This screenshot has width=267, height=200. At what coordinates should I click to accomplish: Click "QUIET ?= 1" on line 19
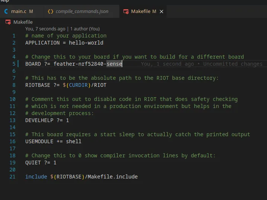(41, 163)
